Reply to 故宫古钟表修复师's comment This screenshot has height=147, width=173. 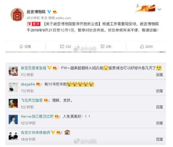pos(159,139)
